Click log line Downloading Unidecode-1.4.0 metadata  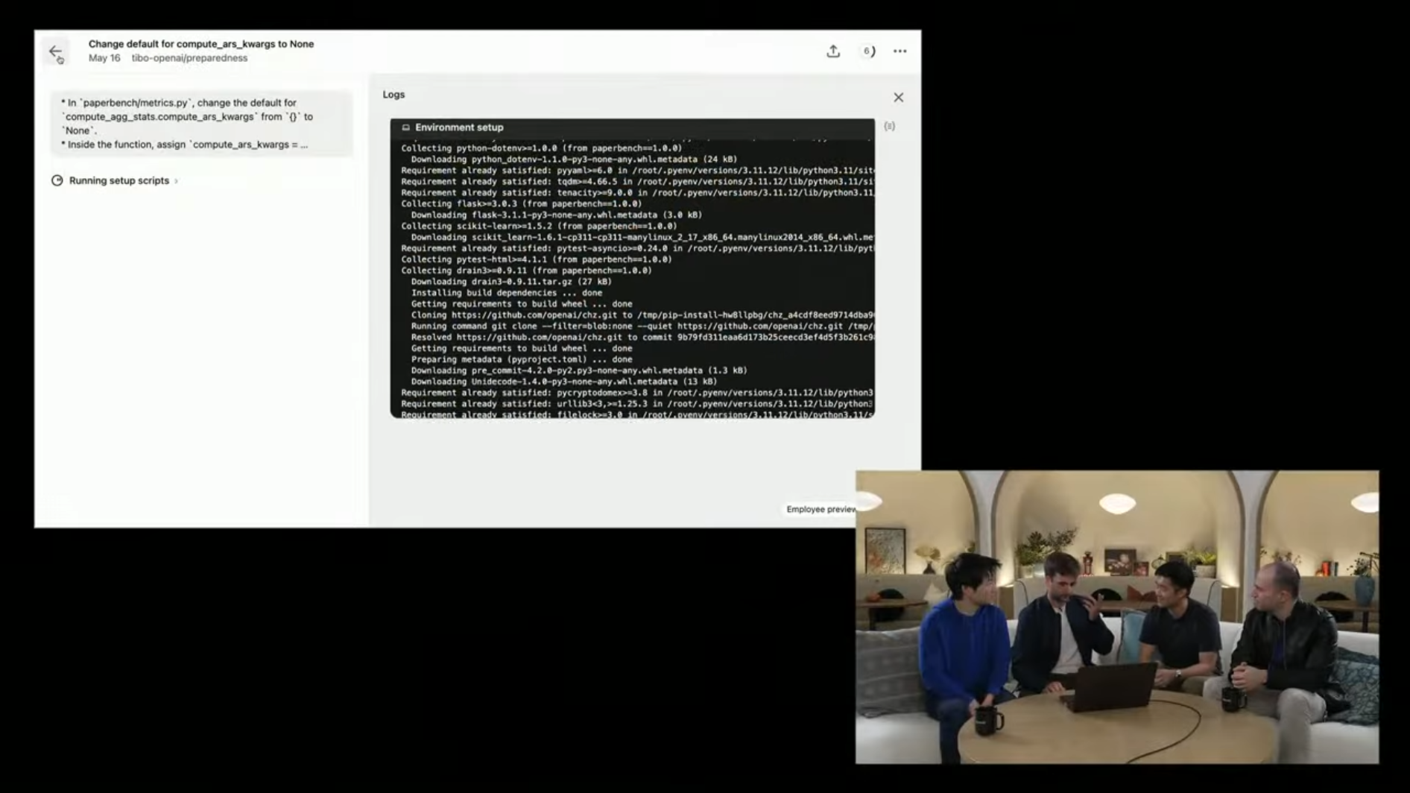[x=563, y=382]
